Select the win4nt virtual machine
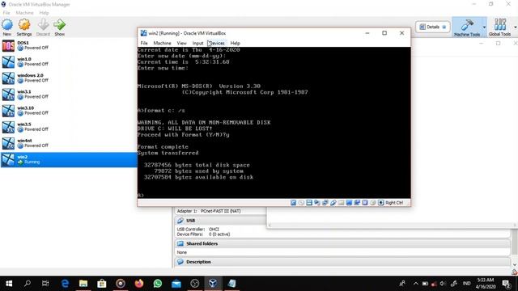Viewport: 518px width, 291px height. tap(68, 143)
